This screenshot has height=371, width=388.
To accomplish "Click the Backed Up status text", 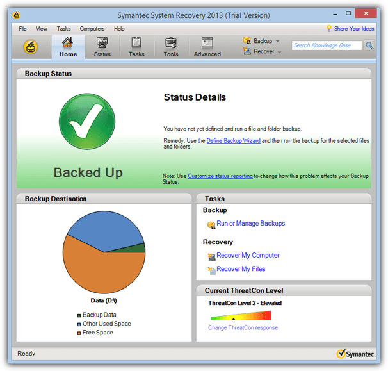I will tap(88, 172).
